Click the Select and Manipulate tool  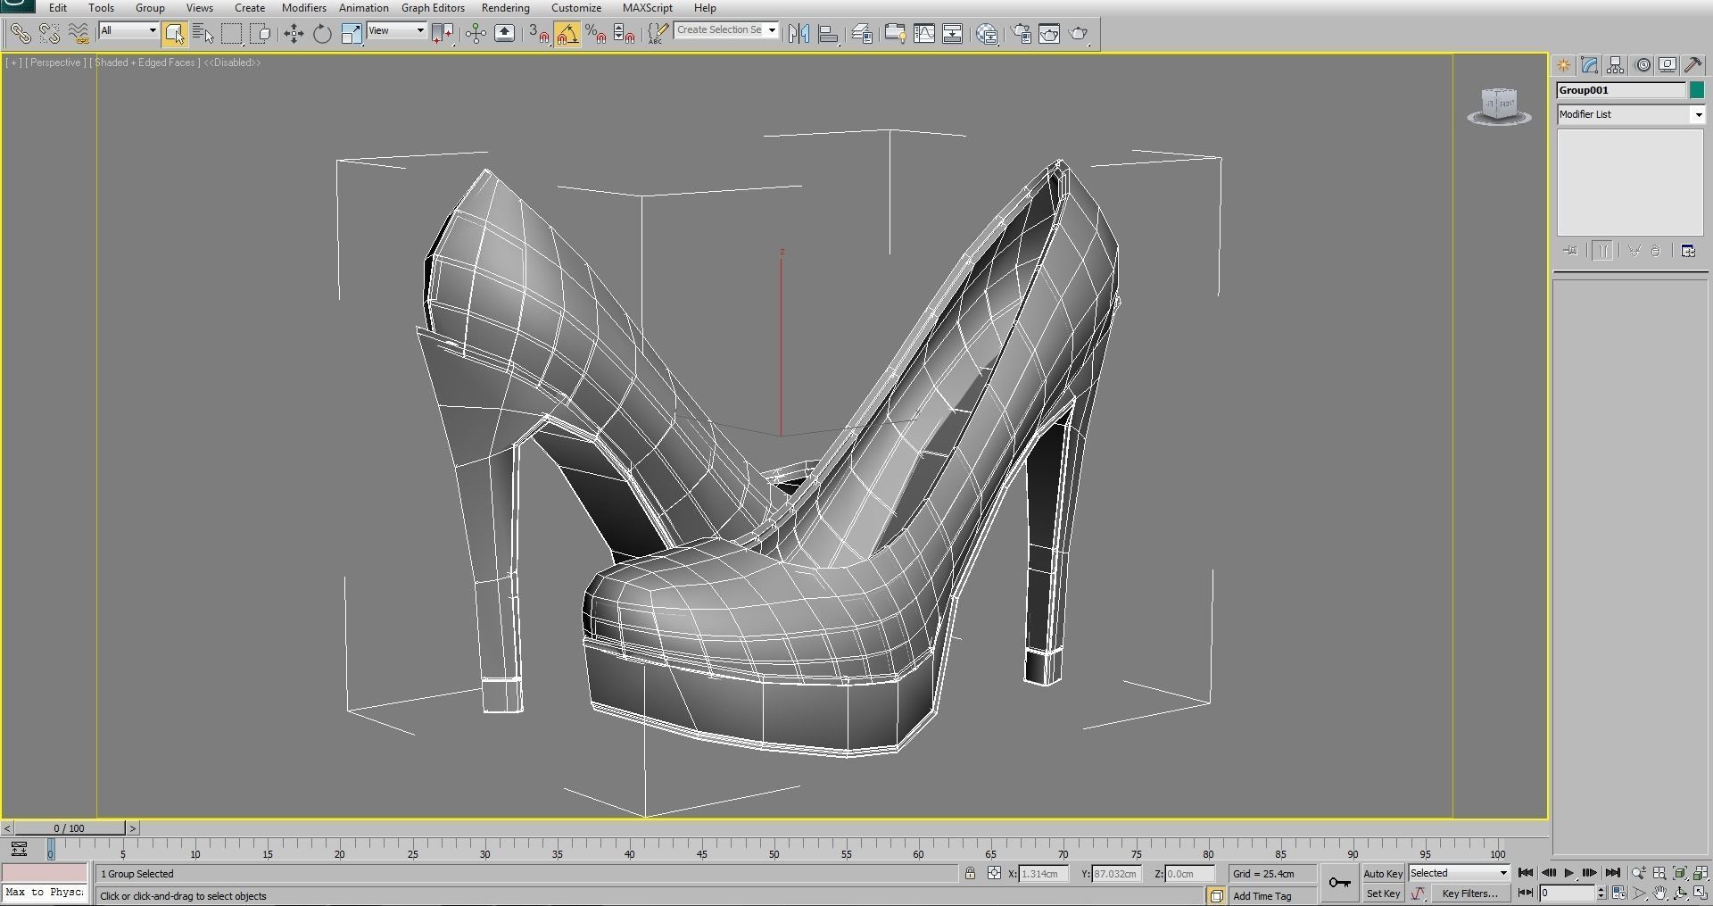[x=476, y=34]
